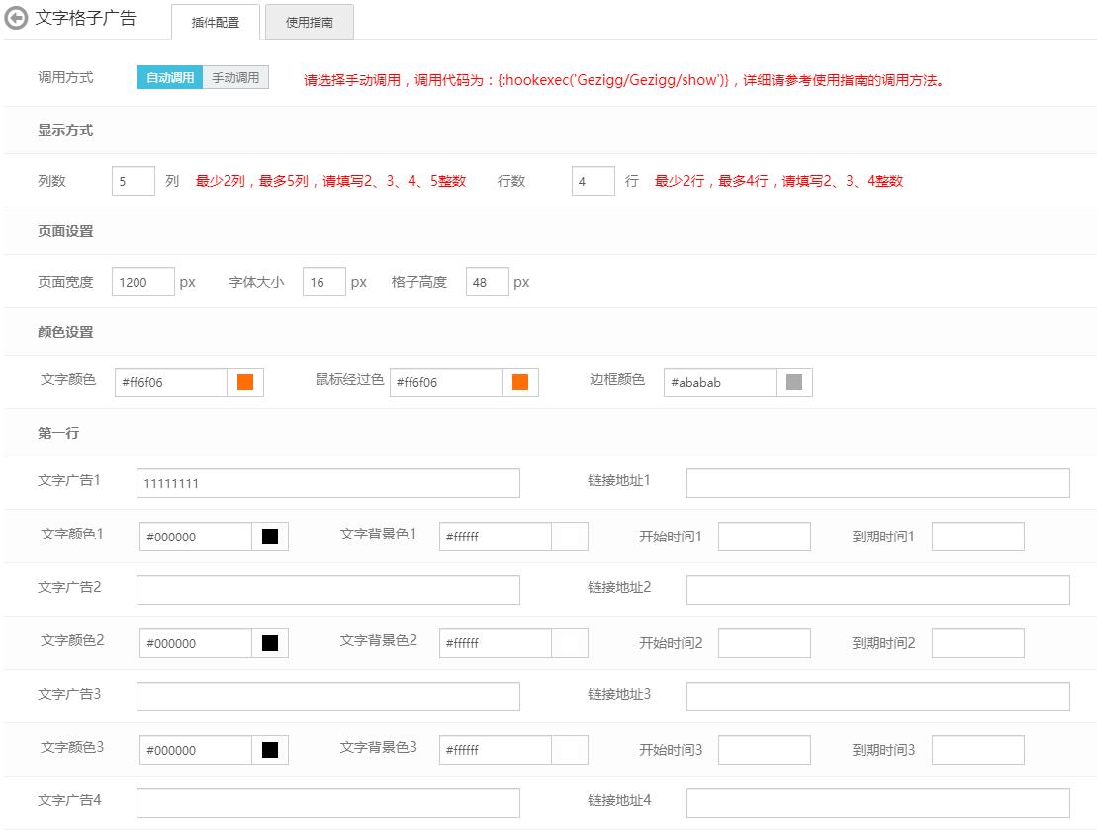Screen dimensions: 1097x830
Task: Click the white 文字背景色3 color swatch
Action: pyautogui.click(x=569, y=750)
